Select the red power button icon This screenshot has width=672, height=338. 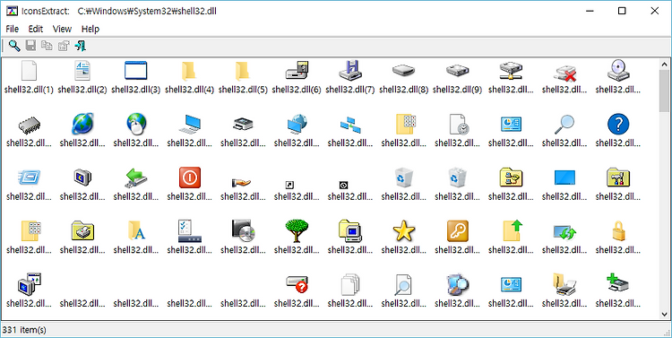coord(189,178)
